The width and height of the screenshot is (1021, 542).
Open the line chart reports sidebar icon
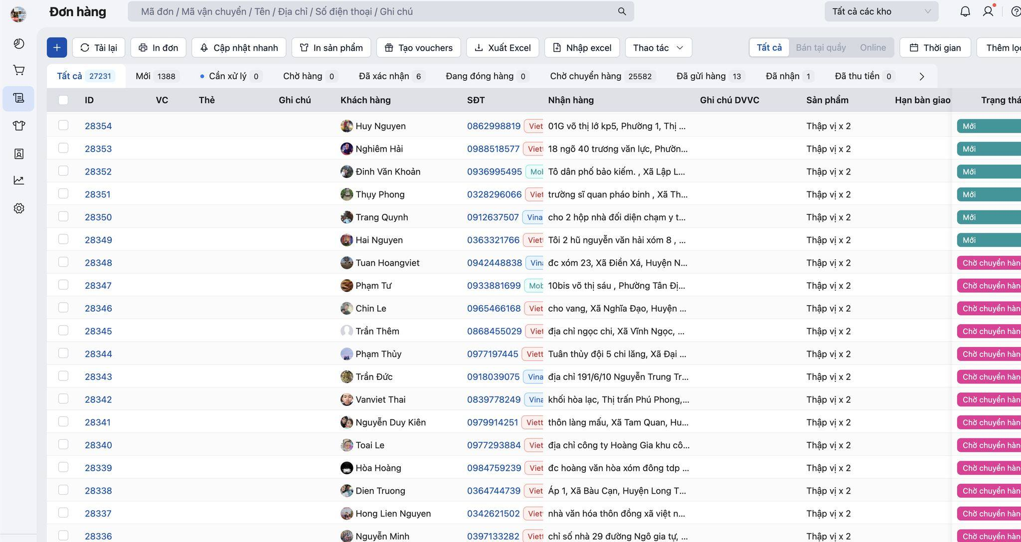coord(19,180)
